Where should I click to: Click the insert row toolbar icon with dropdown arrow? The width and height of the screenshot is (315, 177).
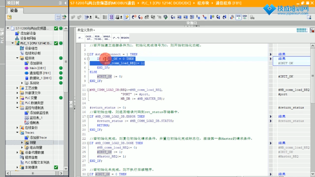point(88,17)
